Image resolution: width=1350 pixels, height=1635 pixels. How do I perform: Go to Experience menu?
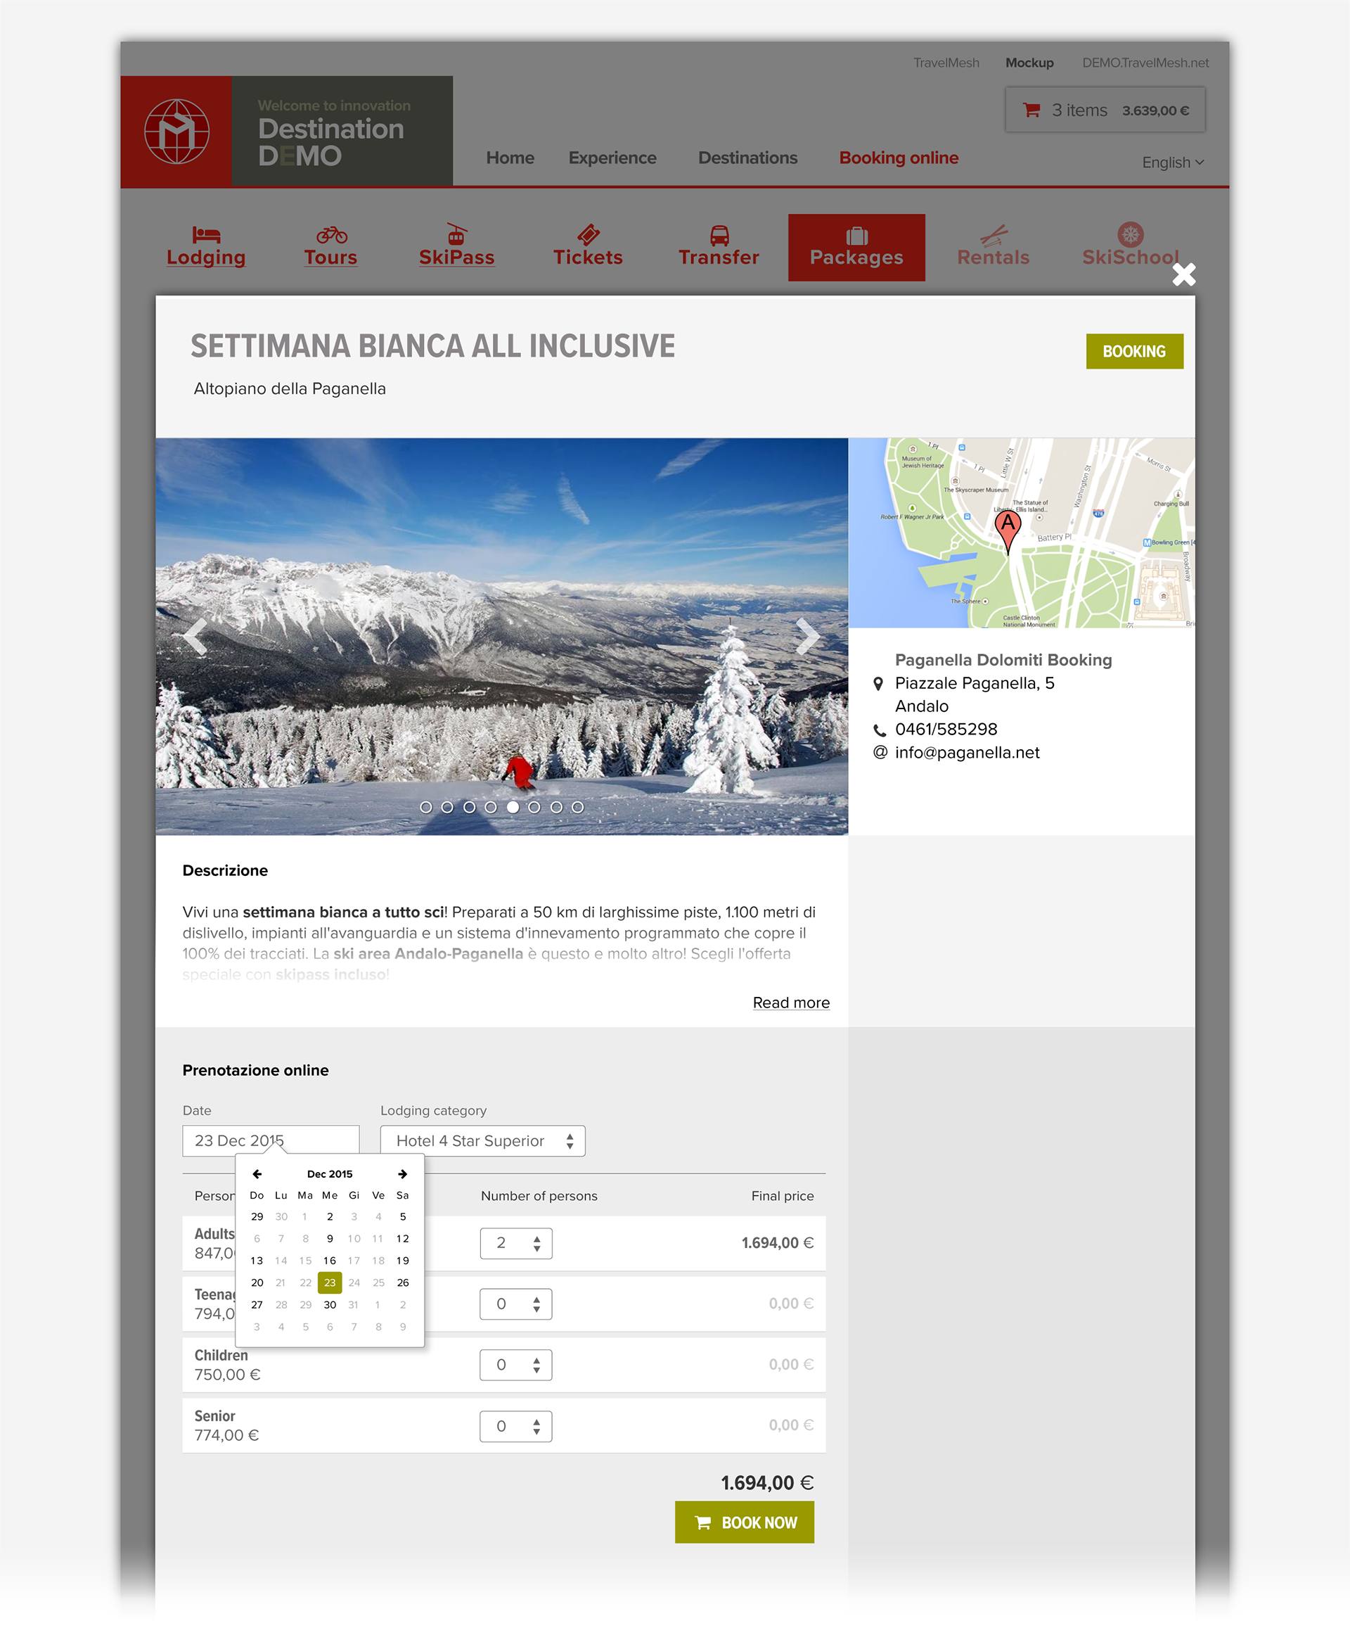click(x=612, y=157)
